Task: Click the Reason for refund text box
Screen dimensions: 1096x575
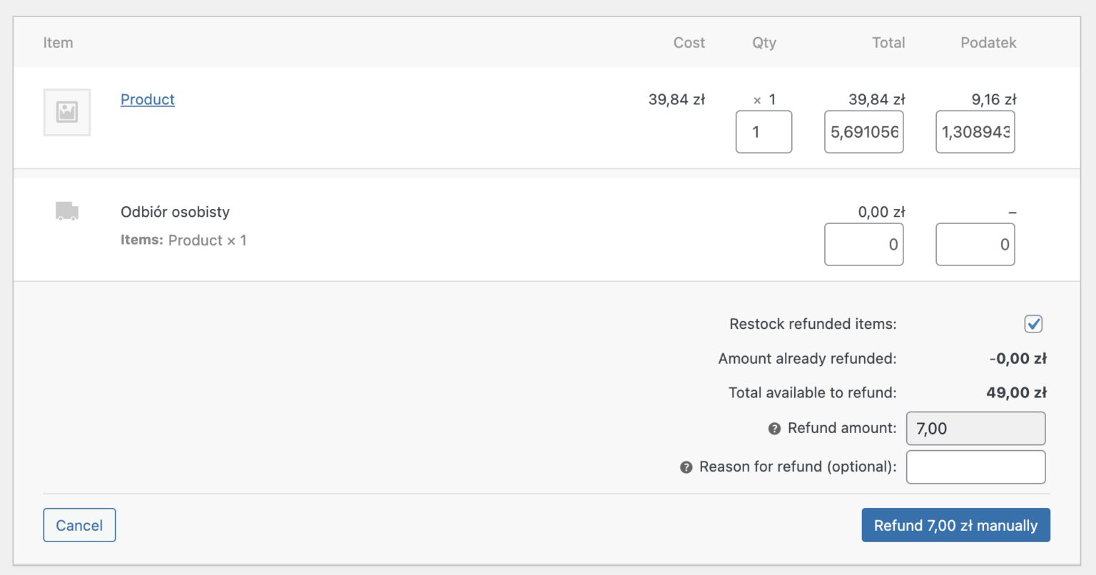Action: click(x=975, y=467)
